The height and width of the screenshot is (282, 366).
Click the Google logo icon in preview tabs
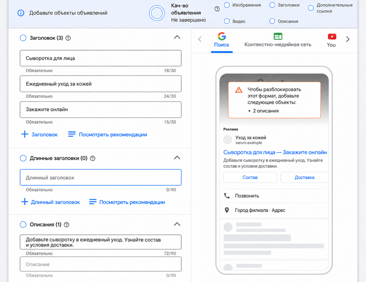tap(222, 36)
